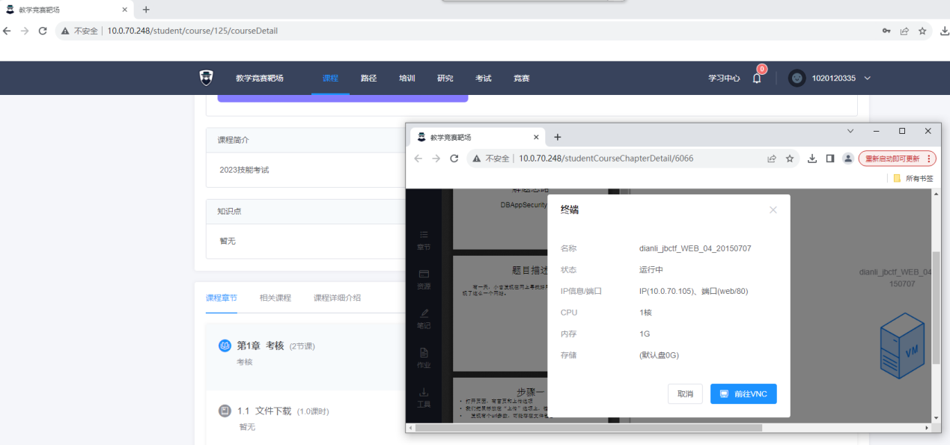
Task: Select the 课程 navigation item
Action: (x=330, y=78)
